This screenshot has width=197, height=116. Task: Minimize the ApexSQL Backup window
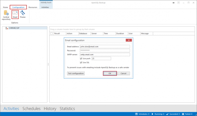coord(183,3)
